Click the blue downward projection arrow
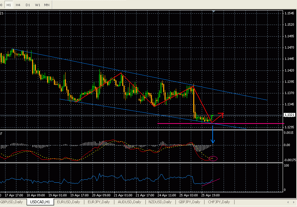The image size is (297, 207). [x=213, y=135]
